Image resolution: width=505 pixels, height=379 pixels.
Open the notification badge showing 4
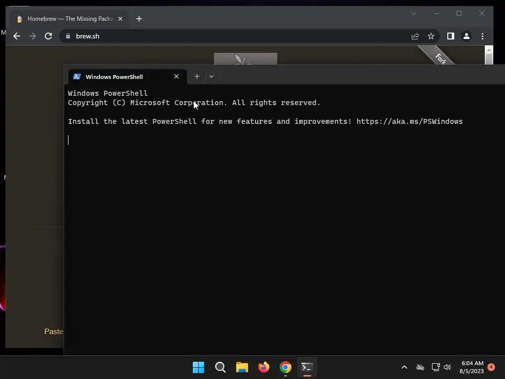point(491,367)
